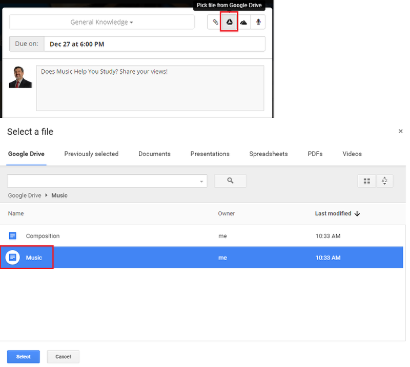Click the Music document icon

[12, 257]
